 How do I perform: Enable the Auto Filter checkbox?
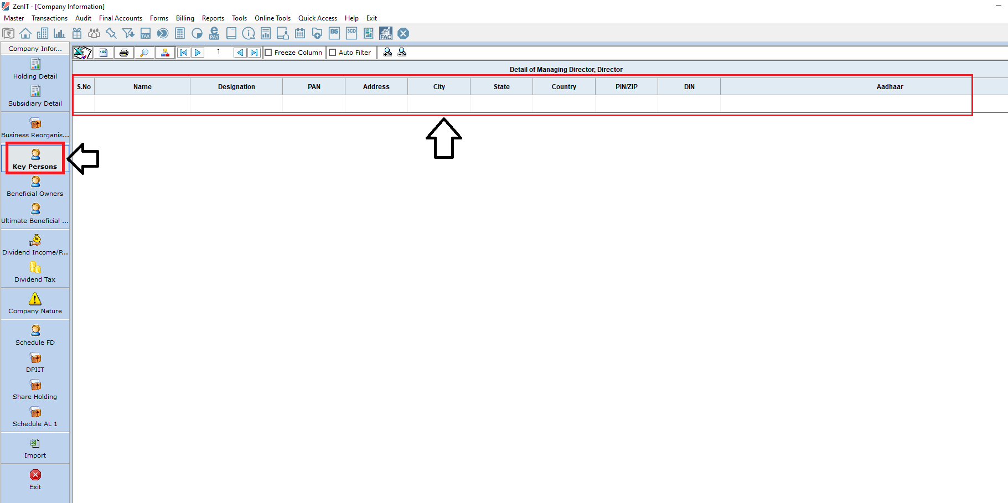click(333, 53)
